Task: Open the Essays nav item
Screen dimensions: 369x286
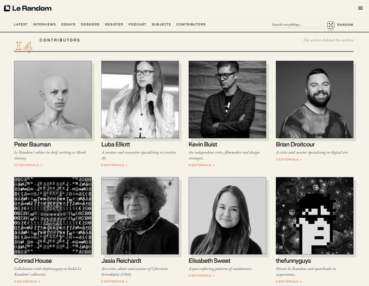Action: coord(68,24)
